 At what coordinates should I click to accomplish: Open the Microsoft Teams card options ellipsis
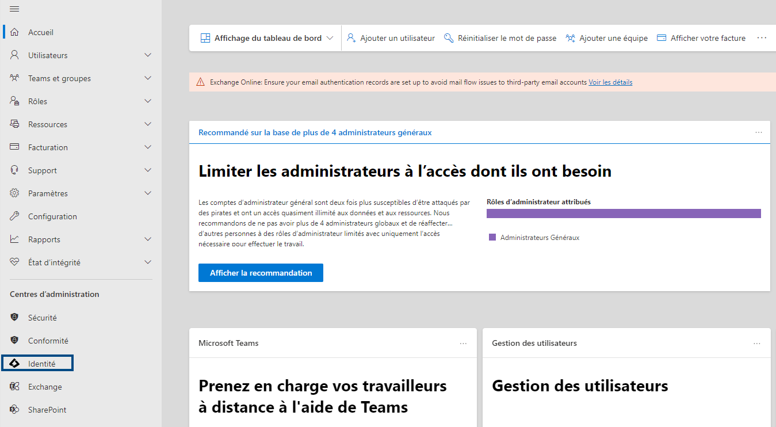click(463, 344)
